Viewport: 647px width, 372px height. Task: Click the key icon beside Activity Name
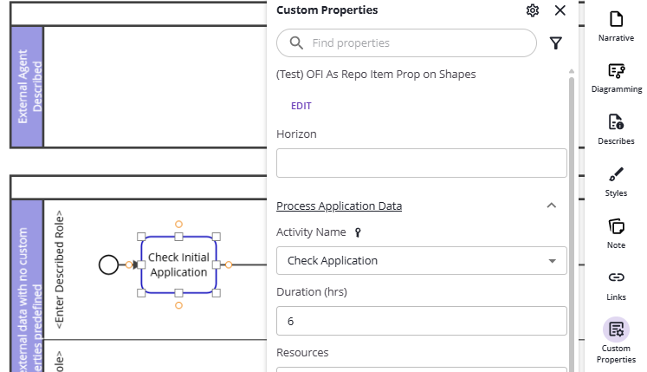click(x=358, y=232)
